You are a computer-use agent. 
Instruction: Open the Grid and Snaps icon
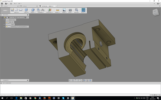[x=87, y=81]
